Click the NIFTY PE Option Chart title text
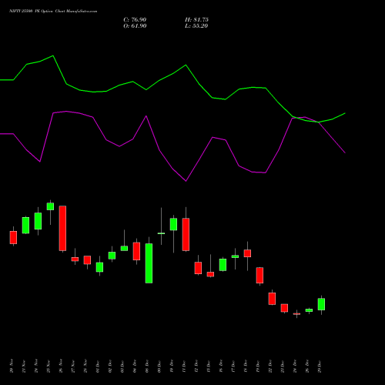The width and height of the screenshot is (385, 385). tap(53, 12)
